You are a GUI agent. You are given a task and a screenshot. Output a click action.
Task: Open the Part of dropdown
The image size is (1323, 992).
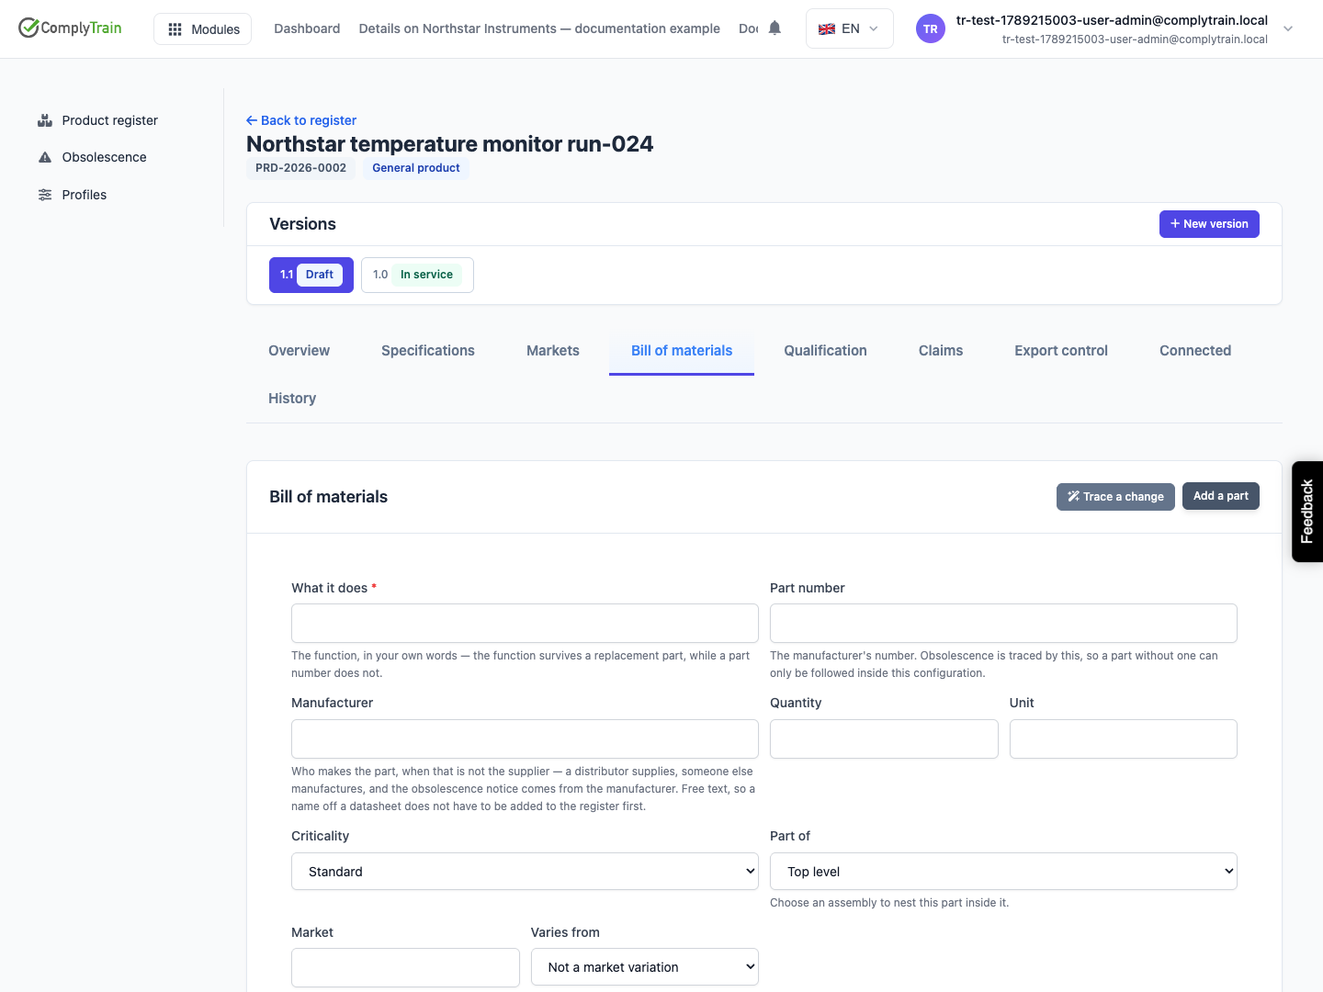tap(1003, 872)
